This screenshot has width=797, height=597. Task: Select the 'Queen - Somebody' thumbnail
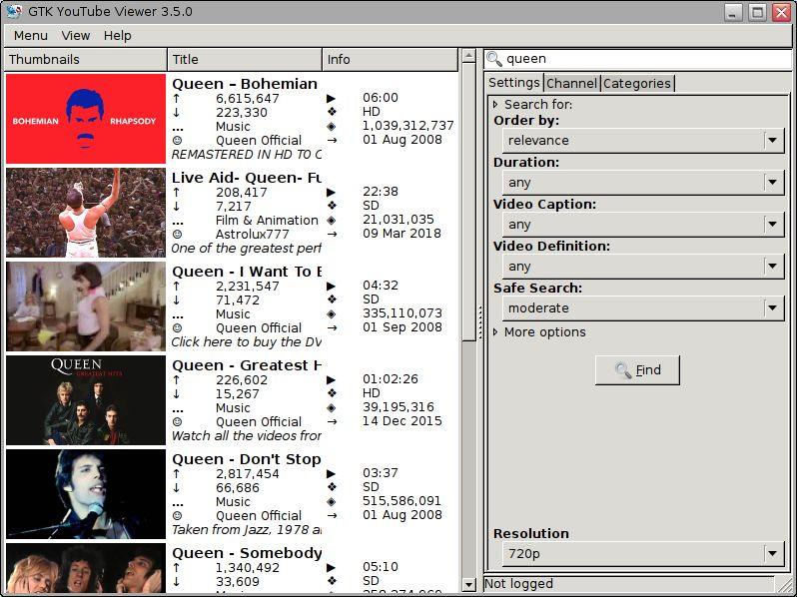(x=86, y=568)
